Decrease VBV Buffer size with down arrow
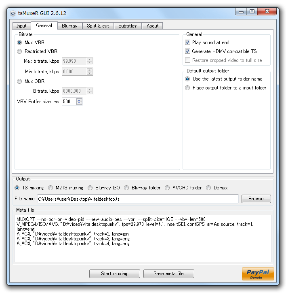 pyautogui.click(x=79, y=103)
